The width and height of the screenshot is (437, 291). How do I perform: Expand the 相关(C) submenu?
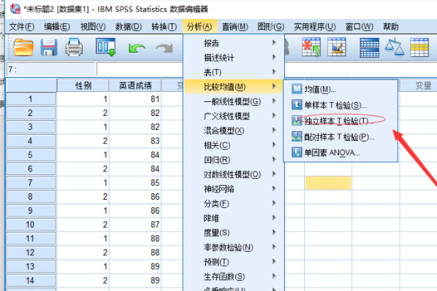tap(234, 145)
